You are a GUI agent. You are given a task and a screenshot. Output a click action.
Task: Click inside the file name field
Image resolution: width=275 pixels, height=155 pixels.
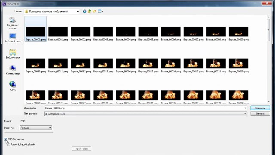[144, 108]
